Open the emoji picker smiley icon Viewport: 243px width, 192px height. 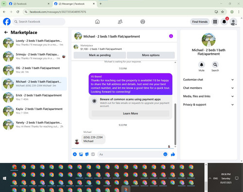[165, 154]
